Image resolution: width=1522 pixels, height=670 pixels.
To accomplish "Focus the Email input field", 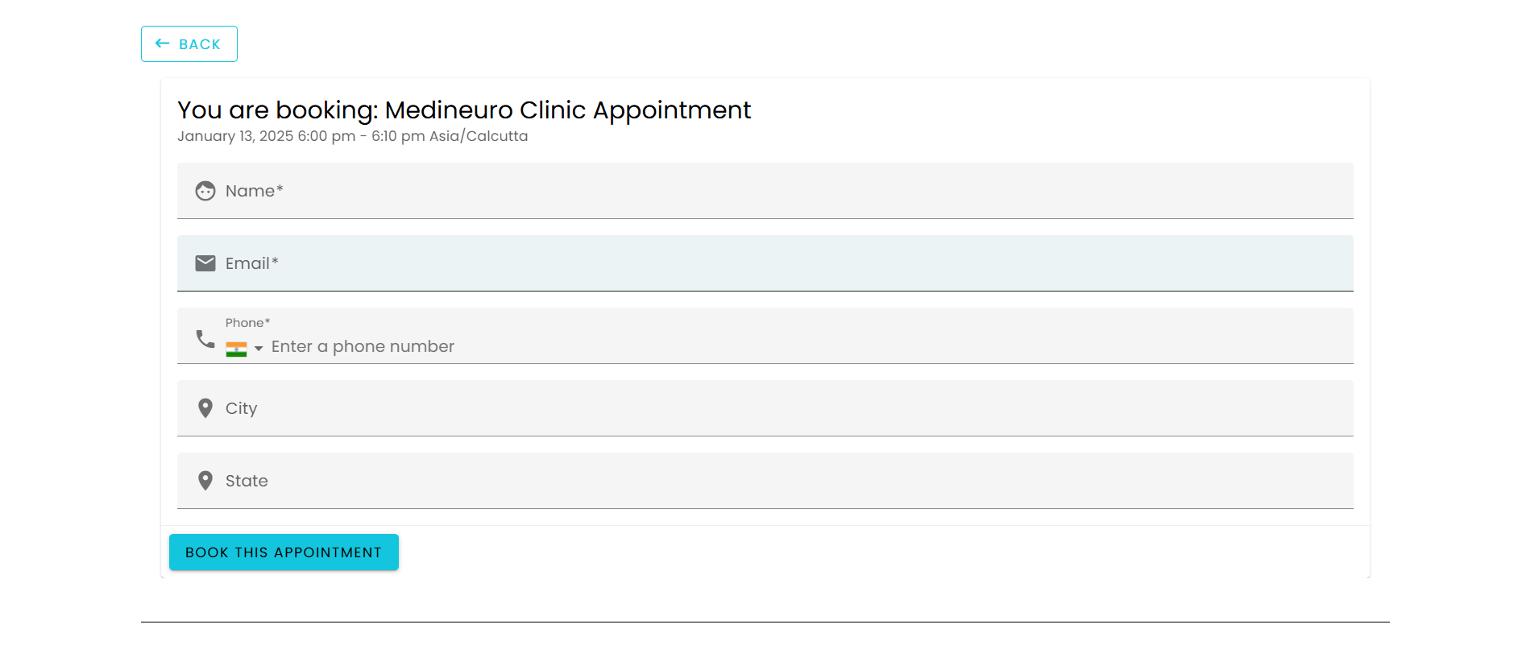I will (765, 263).
